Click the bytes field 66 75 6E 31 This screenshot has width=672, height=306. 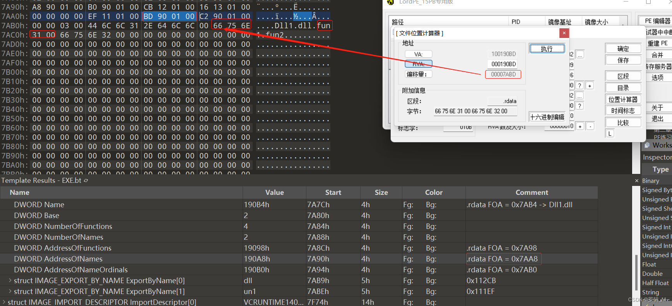(475, 111)
